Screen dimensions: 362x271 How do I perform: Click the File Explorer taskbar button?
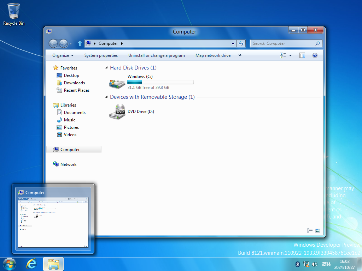click(53, 264)
